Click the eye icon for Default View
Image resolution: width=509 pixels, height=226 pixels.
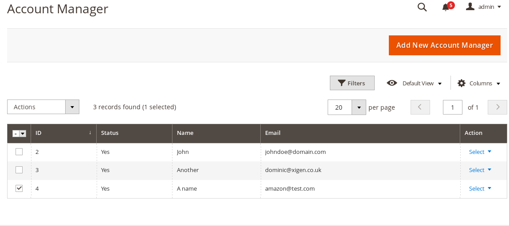tap(392, 83)
